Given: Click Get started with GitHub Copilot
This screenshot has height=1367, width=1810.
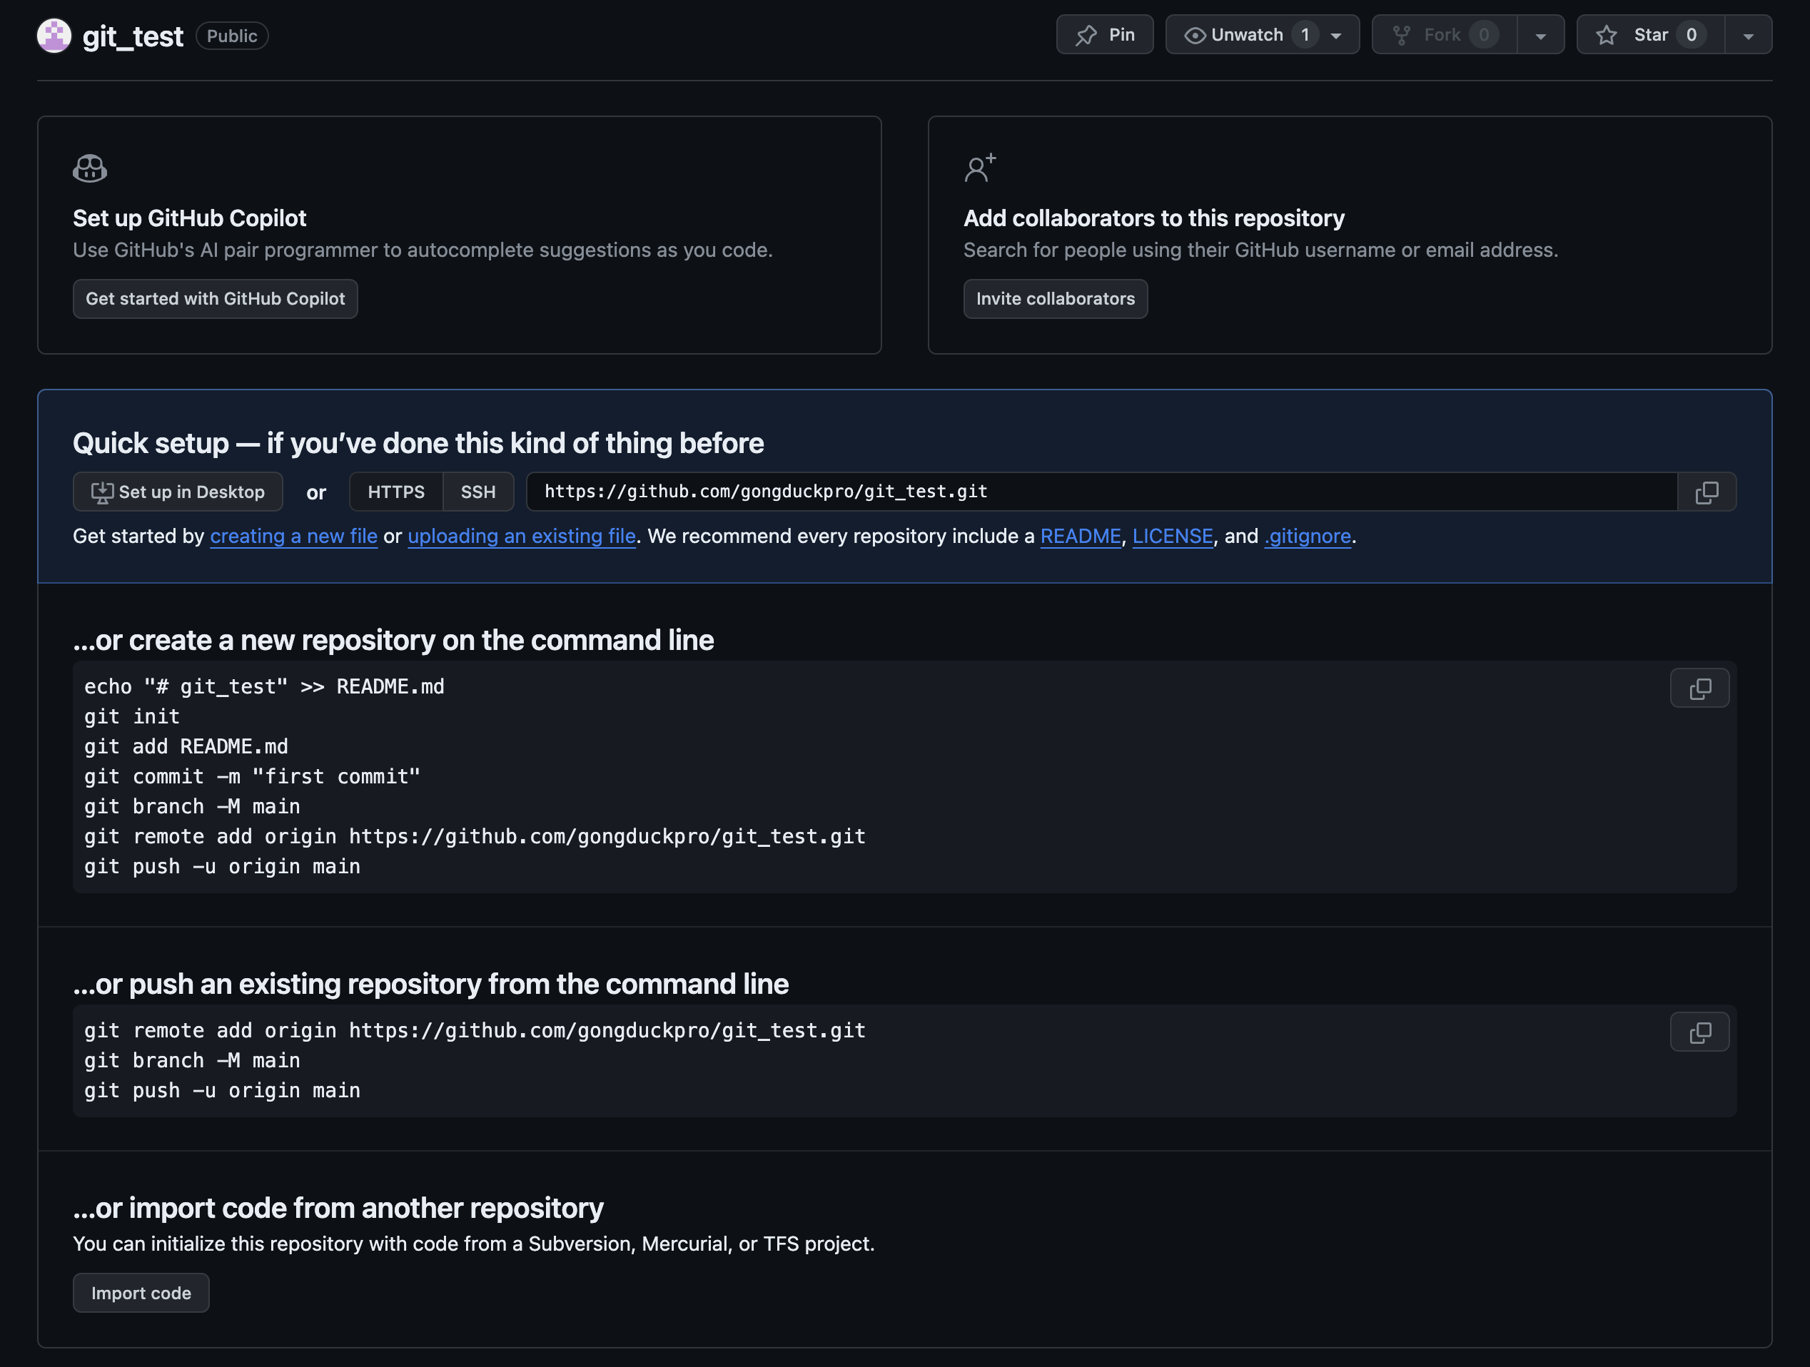Looking at the screenshot, I should point(216,299).
